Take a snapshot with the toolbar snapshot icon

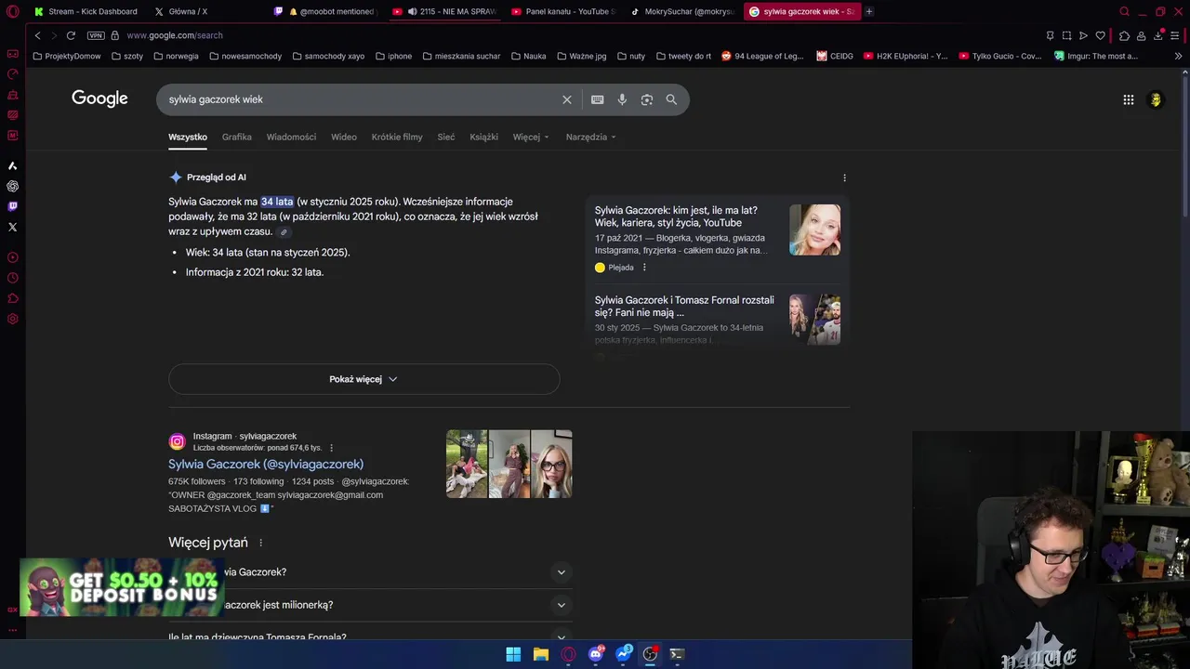click(1066, 35)
